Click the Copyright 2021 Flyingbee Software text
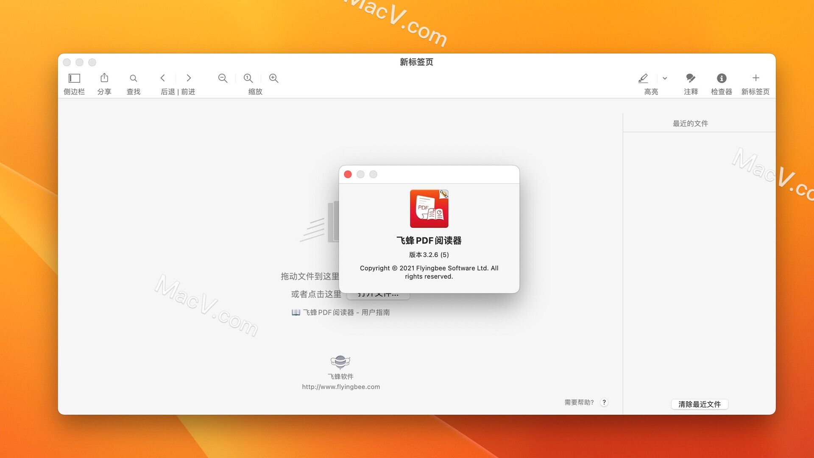This screenshot has height=458, width=814. coord(429,272)
